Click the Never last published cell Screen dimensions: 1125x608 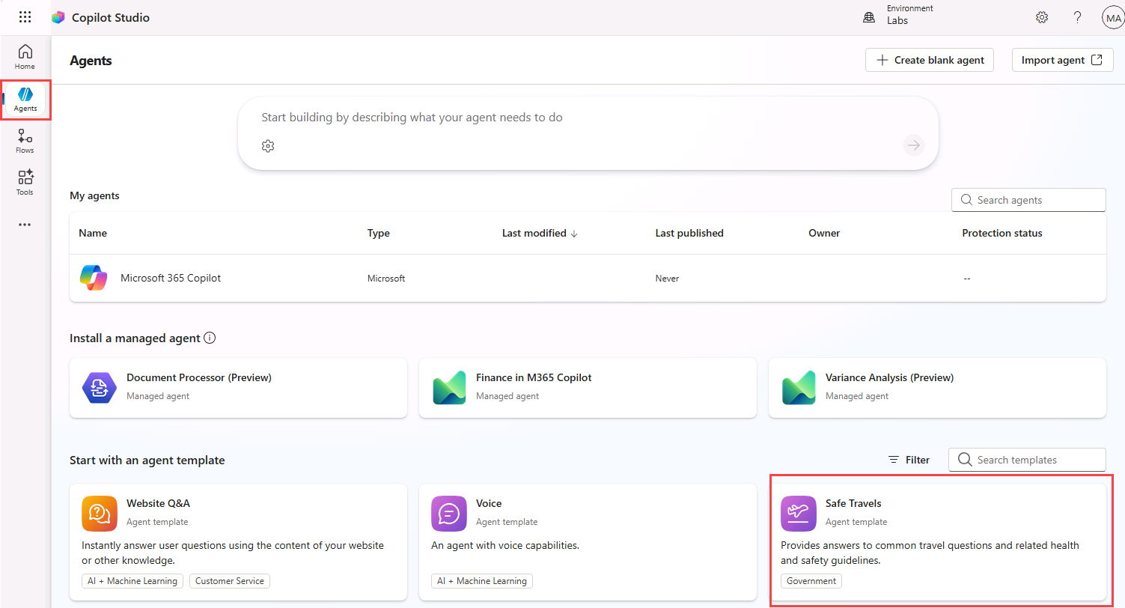click(x=667, y=279)
